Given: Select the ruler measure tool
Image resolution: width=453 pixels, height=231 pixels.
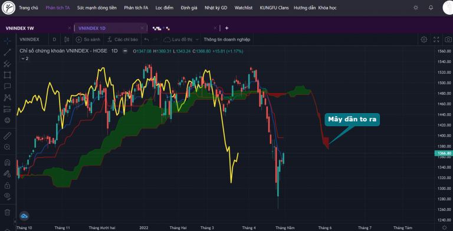Looking at the screenshot, I should point(7,136).
